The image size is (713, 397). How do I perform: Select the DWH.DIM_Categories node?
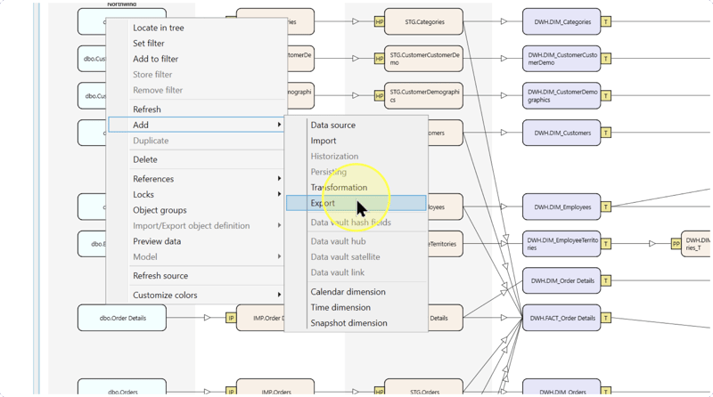pyautogui.click(x=561, y=21)
